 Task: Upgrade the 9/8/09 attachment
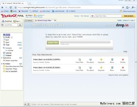coord(101,61)
